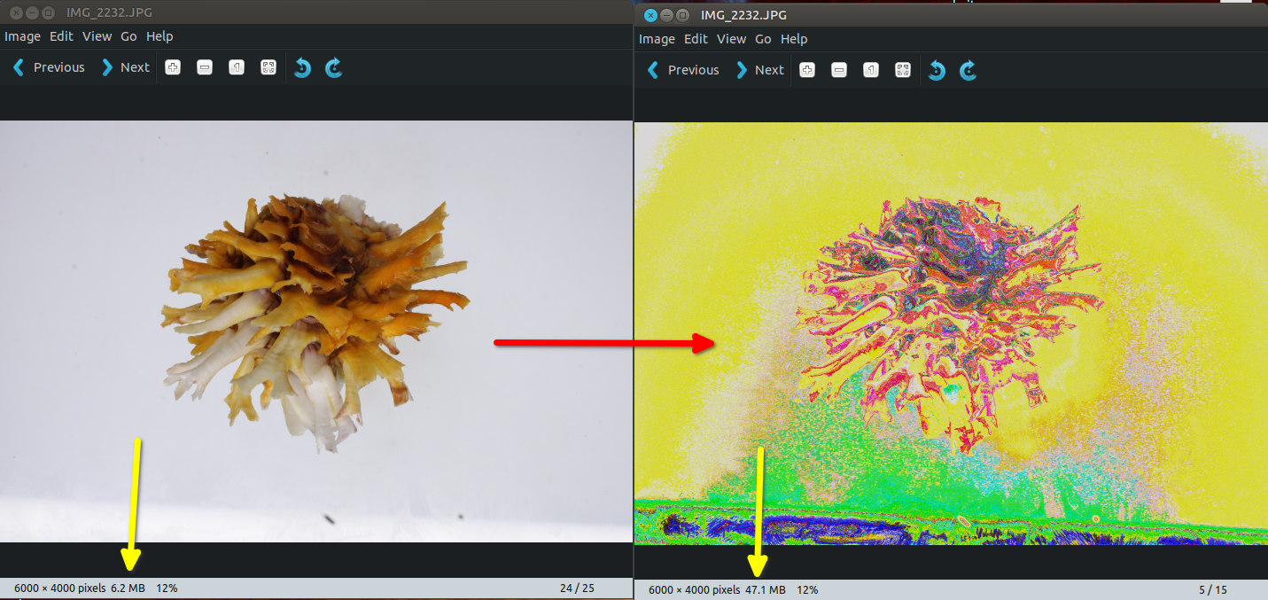The height and width of the screenshot is (600, 1268).
Task: Open the View menu in left window
Action: pos(97,36)
